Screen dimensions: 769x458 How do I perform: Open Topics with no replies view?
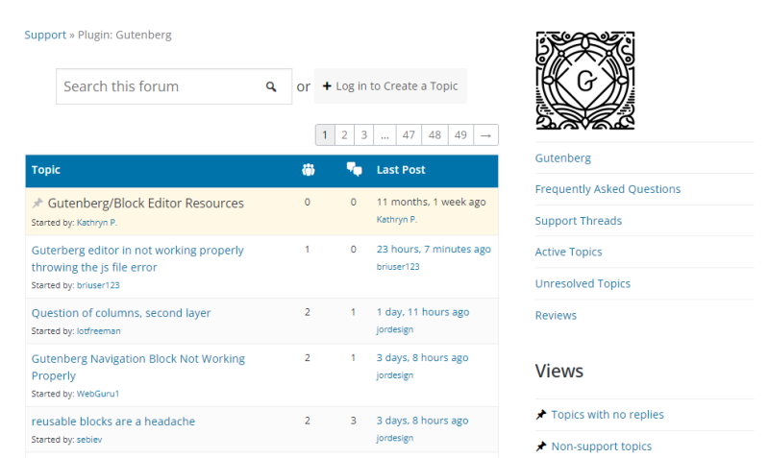pos(608,415)
